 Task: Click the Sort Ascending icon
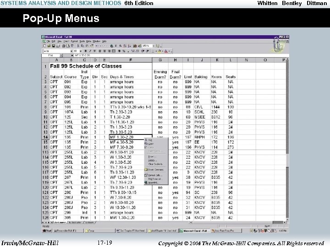pos(125,46)
